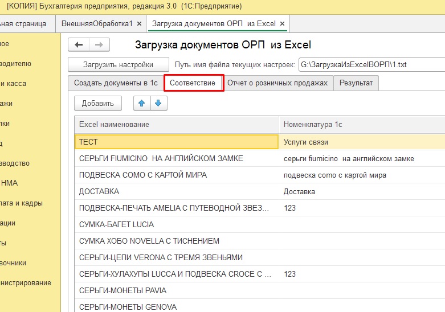Select the Соответствие tab
Image resolution: width=445 pixels, height=312 pixels.
193,83
